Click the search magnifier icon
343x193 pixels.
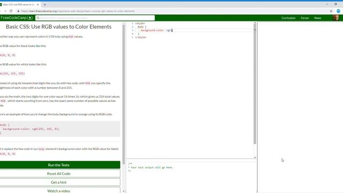click(x=38, y=18)
